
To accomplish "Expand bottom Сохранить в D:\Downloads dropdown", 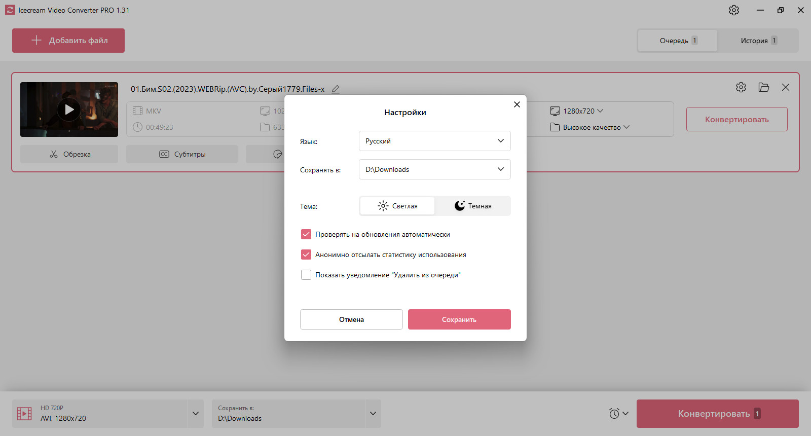I will 373,414.
